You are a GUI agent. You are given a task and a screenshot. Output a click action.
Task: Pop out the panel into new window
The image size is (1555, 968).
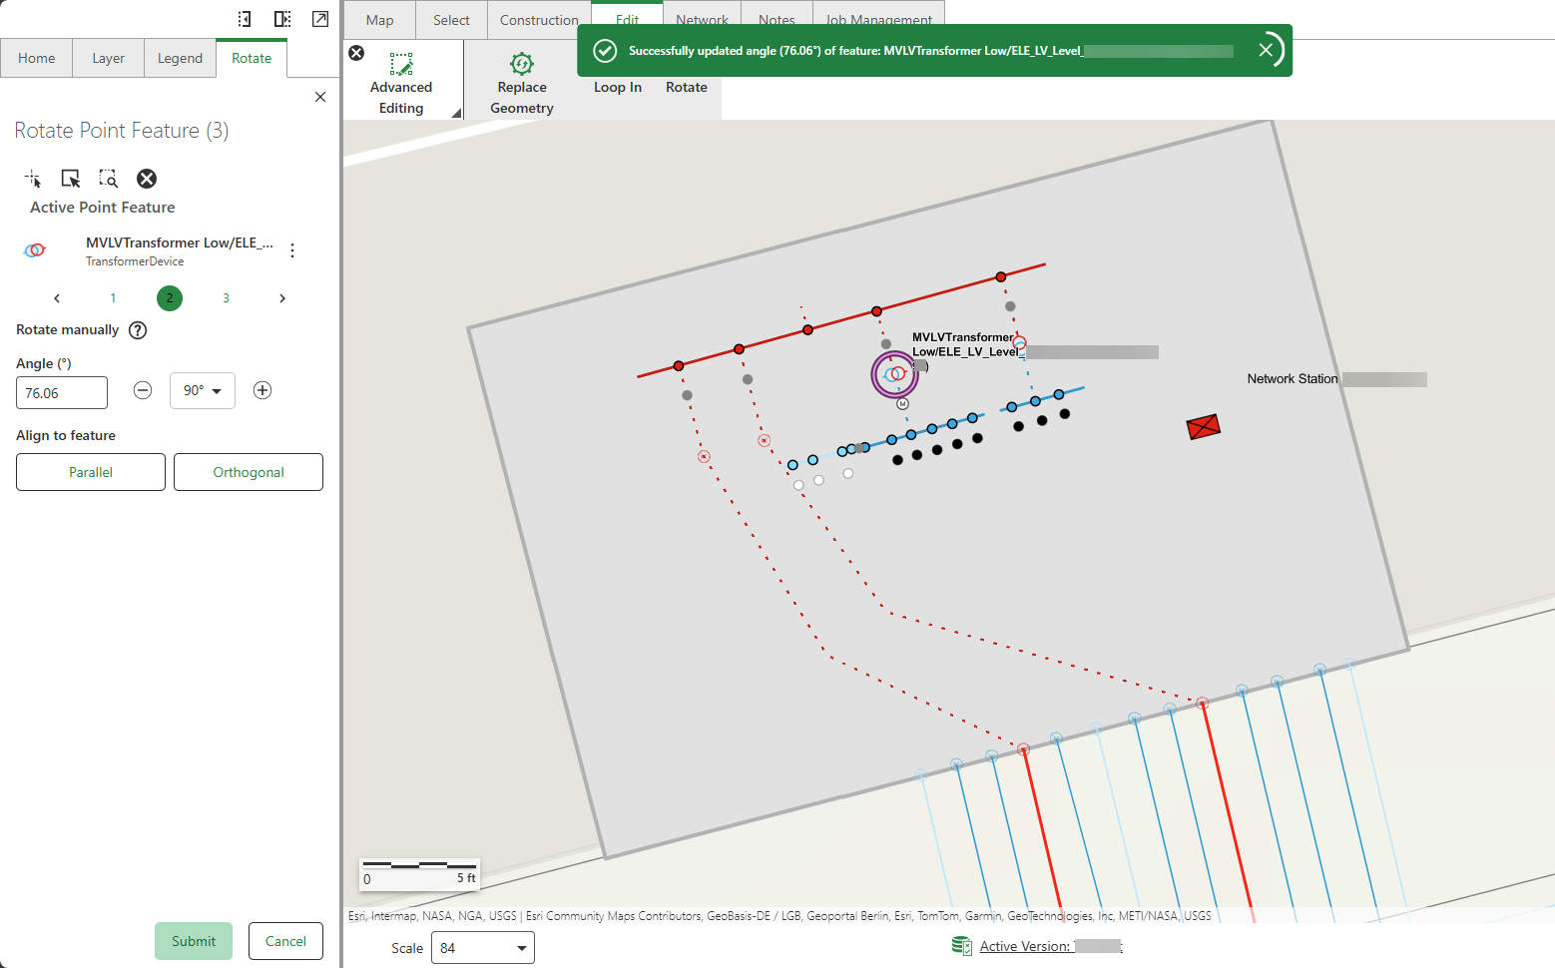(320, 19)
